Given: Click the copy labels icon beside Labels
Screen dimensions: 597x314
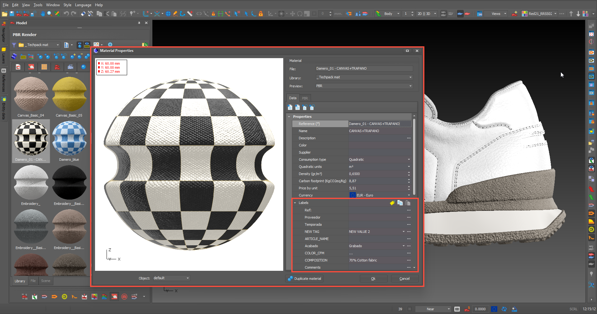Looking at the screenshot, I should (400, 203).
